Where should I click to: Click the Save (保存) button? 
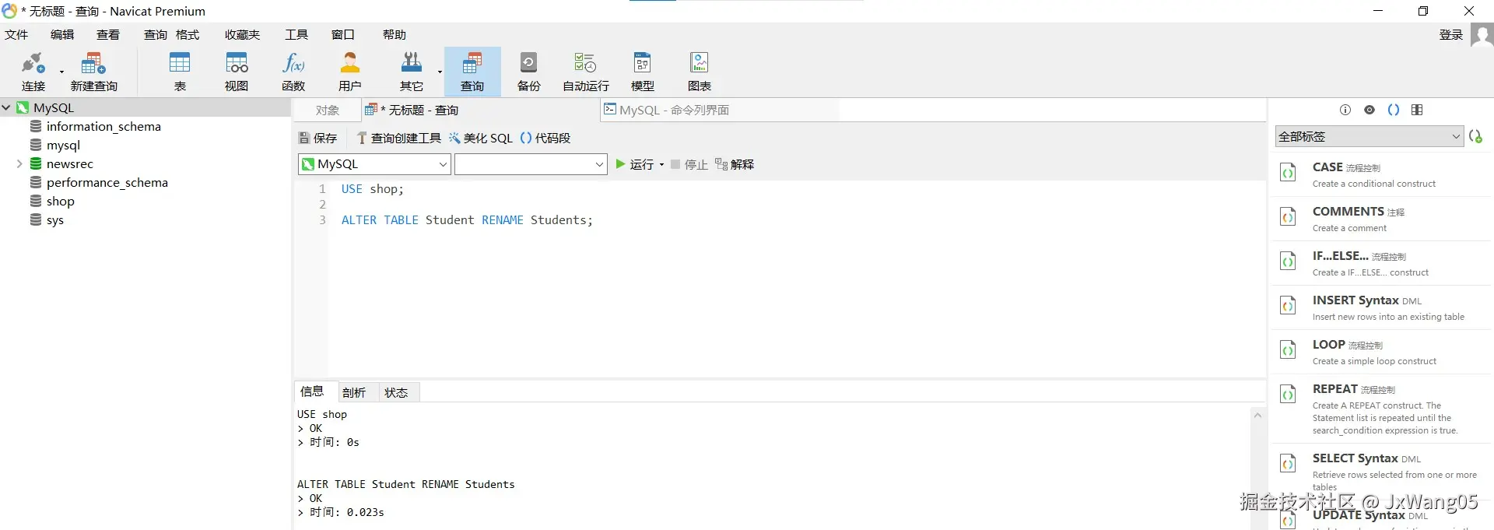tap(318, 139)
